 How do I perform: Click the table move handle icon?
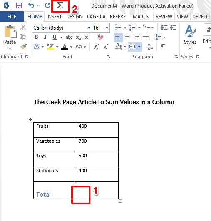click(x=30, y=120)
